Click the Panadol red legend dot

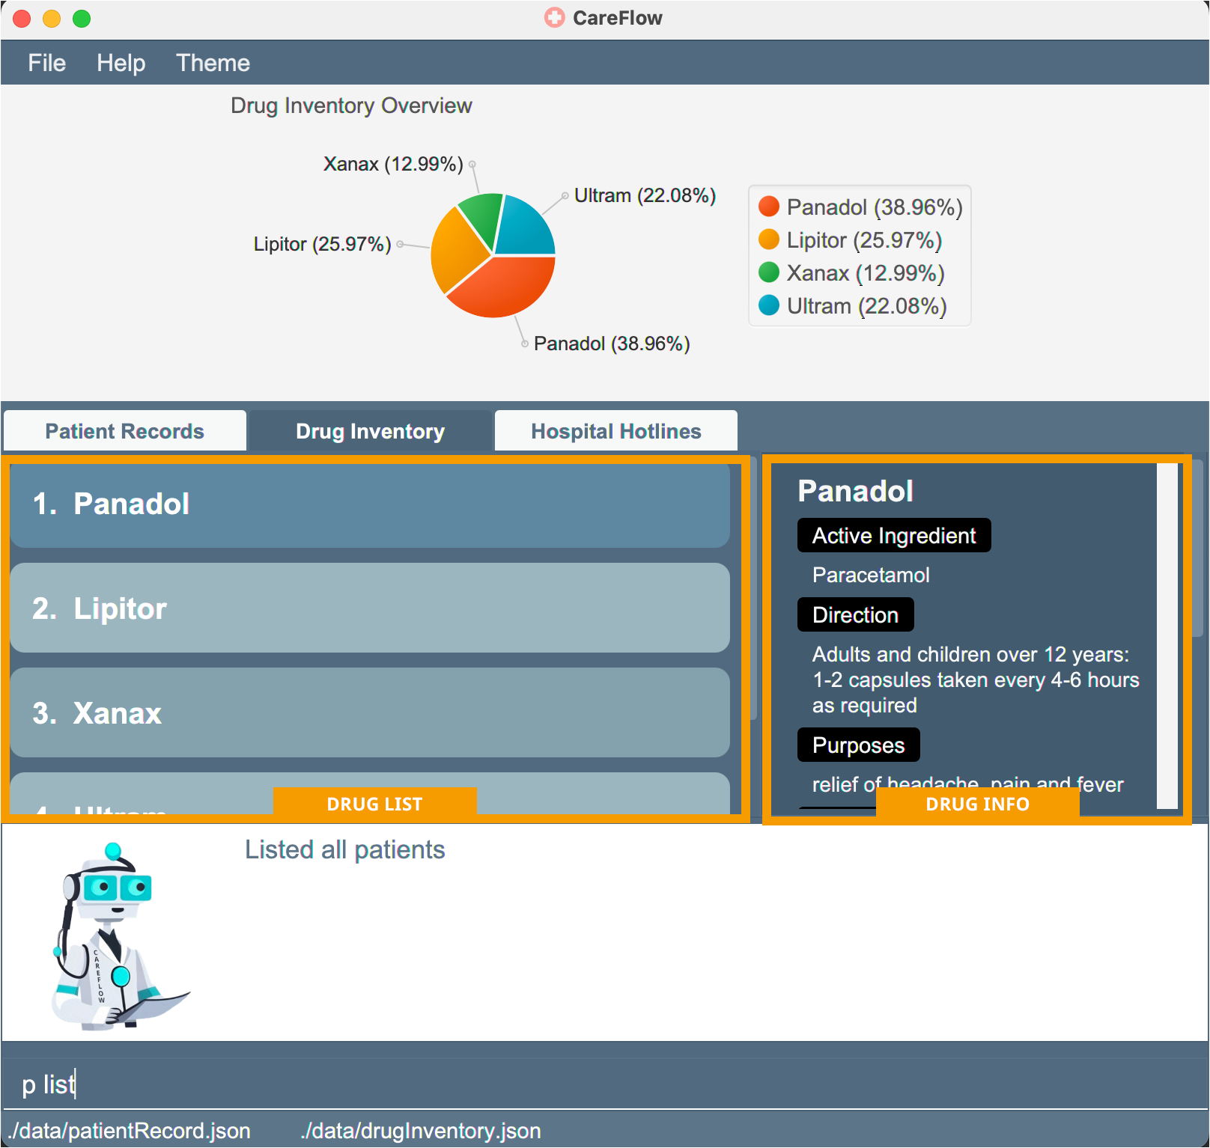click(x=769, y=207)
